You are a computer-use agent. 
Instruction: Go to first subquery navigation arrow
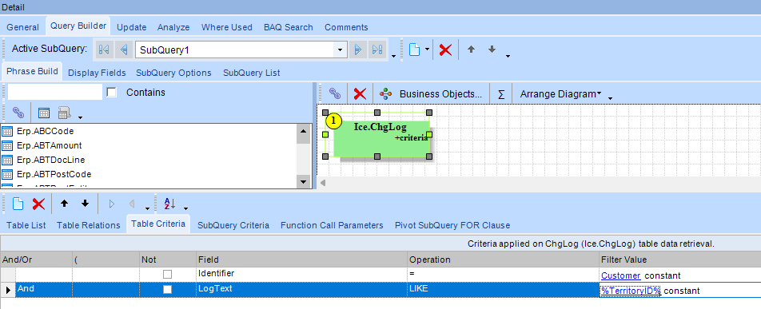pos(105,50)
